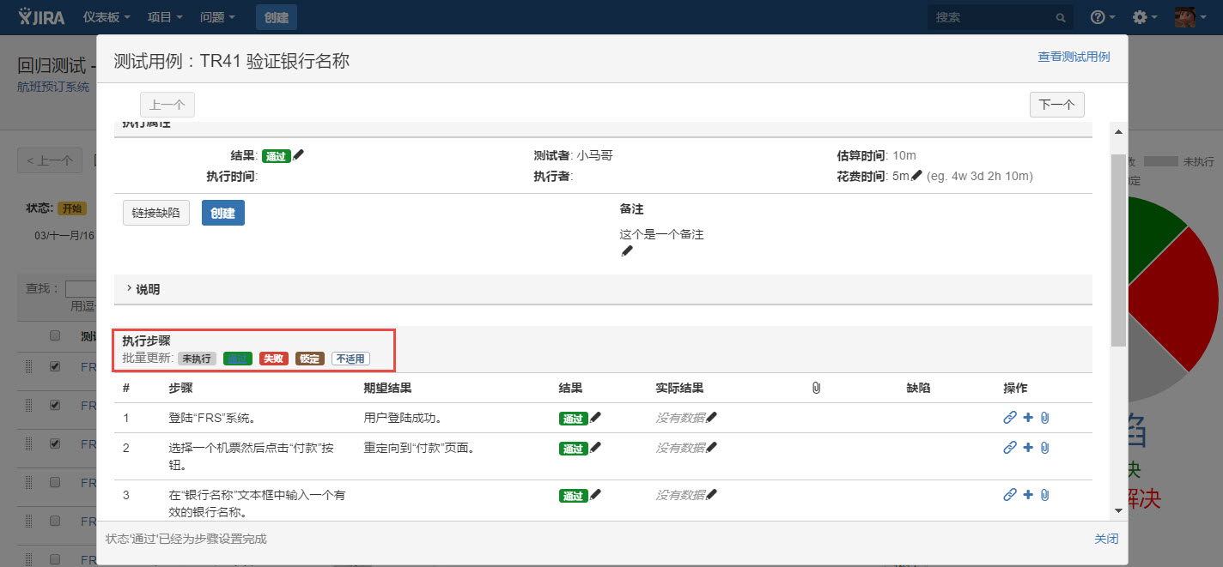Batch update all steps to 不适用
This screenshot has height=567, width=1223.
[x=350, y=359]
